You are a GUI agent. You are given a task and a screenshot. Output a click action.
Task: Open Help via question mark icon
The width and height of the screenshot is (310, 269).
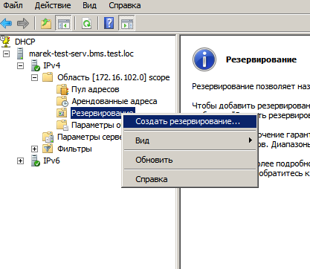[x=109, y=23]
